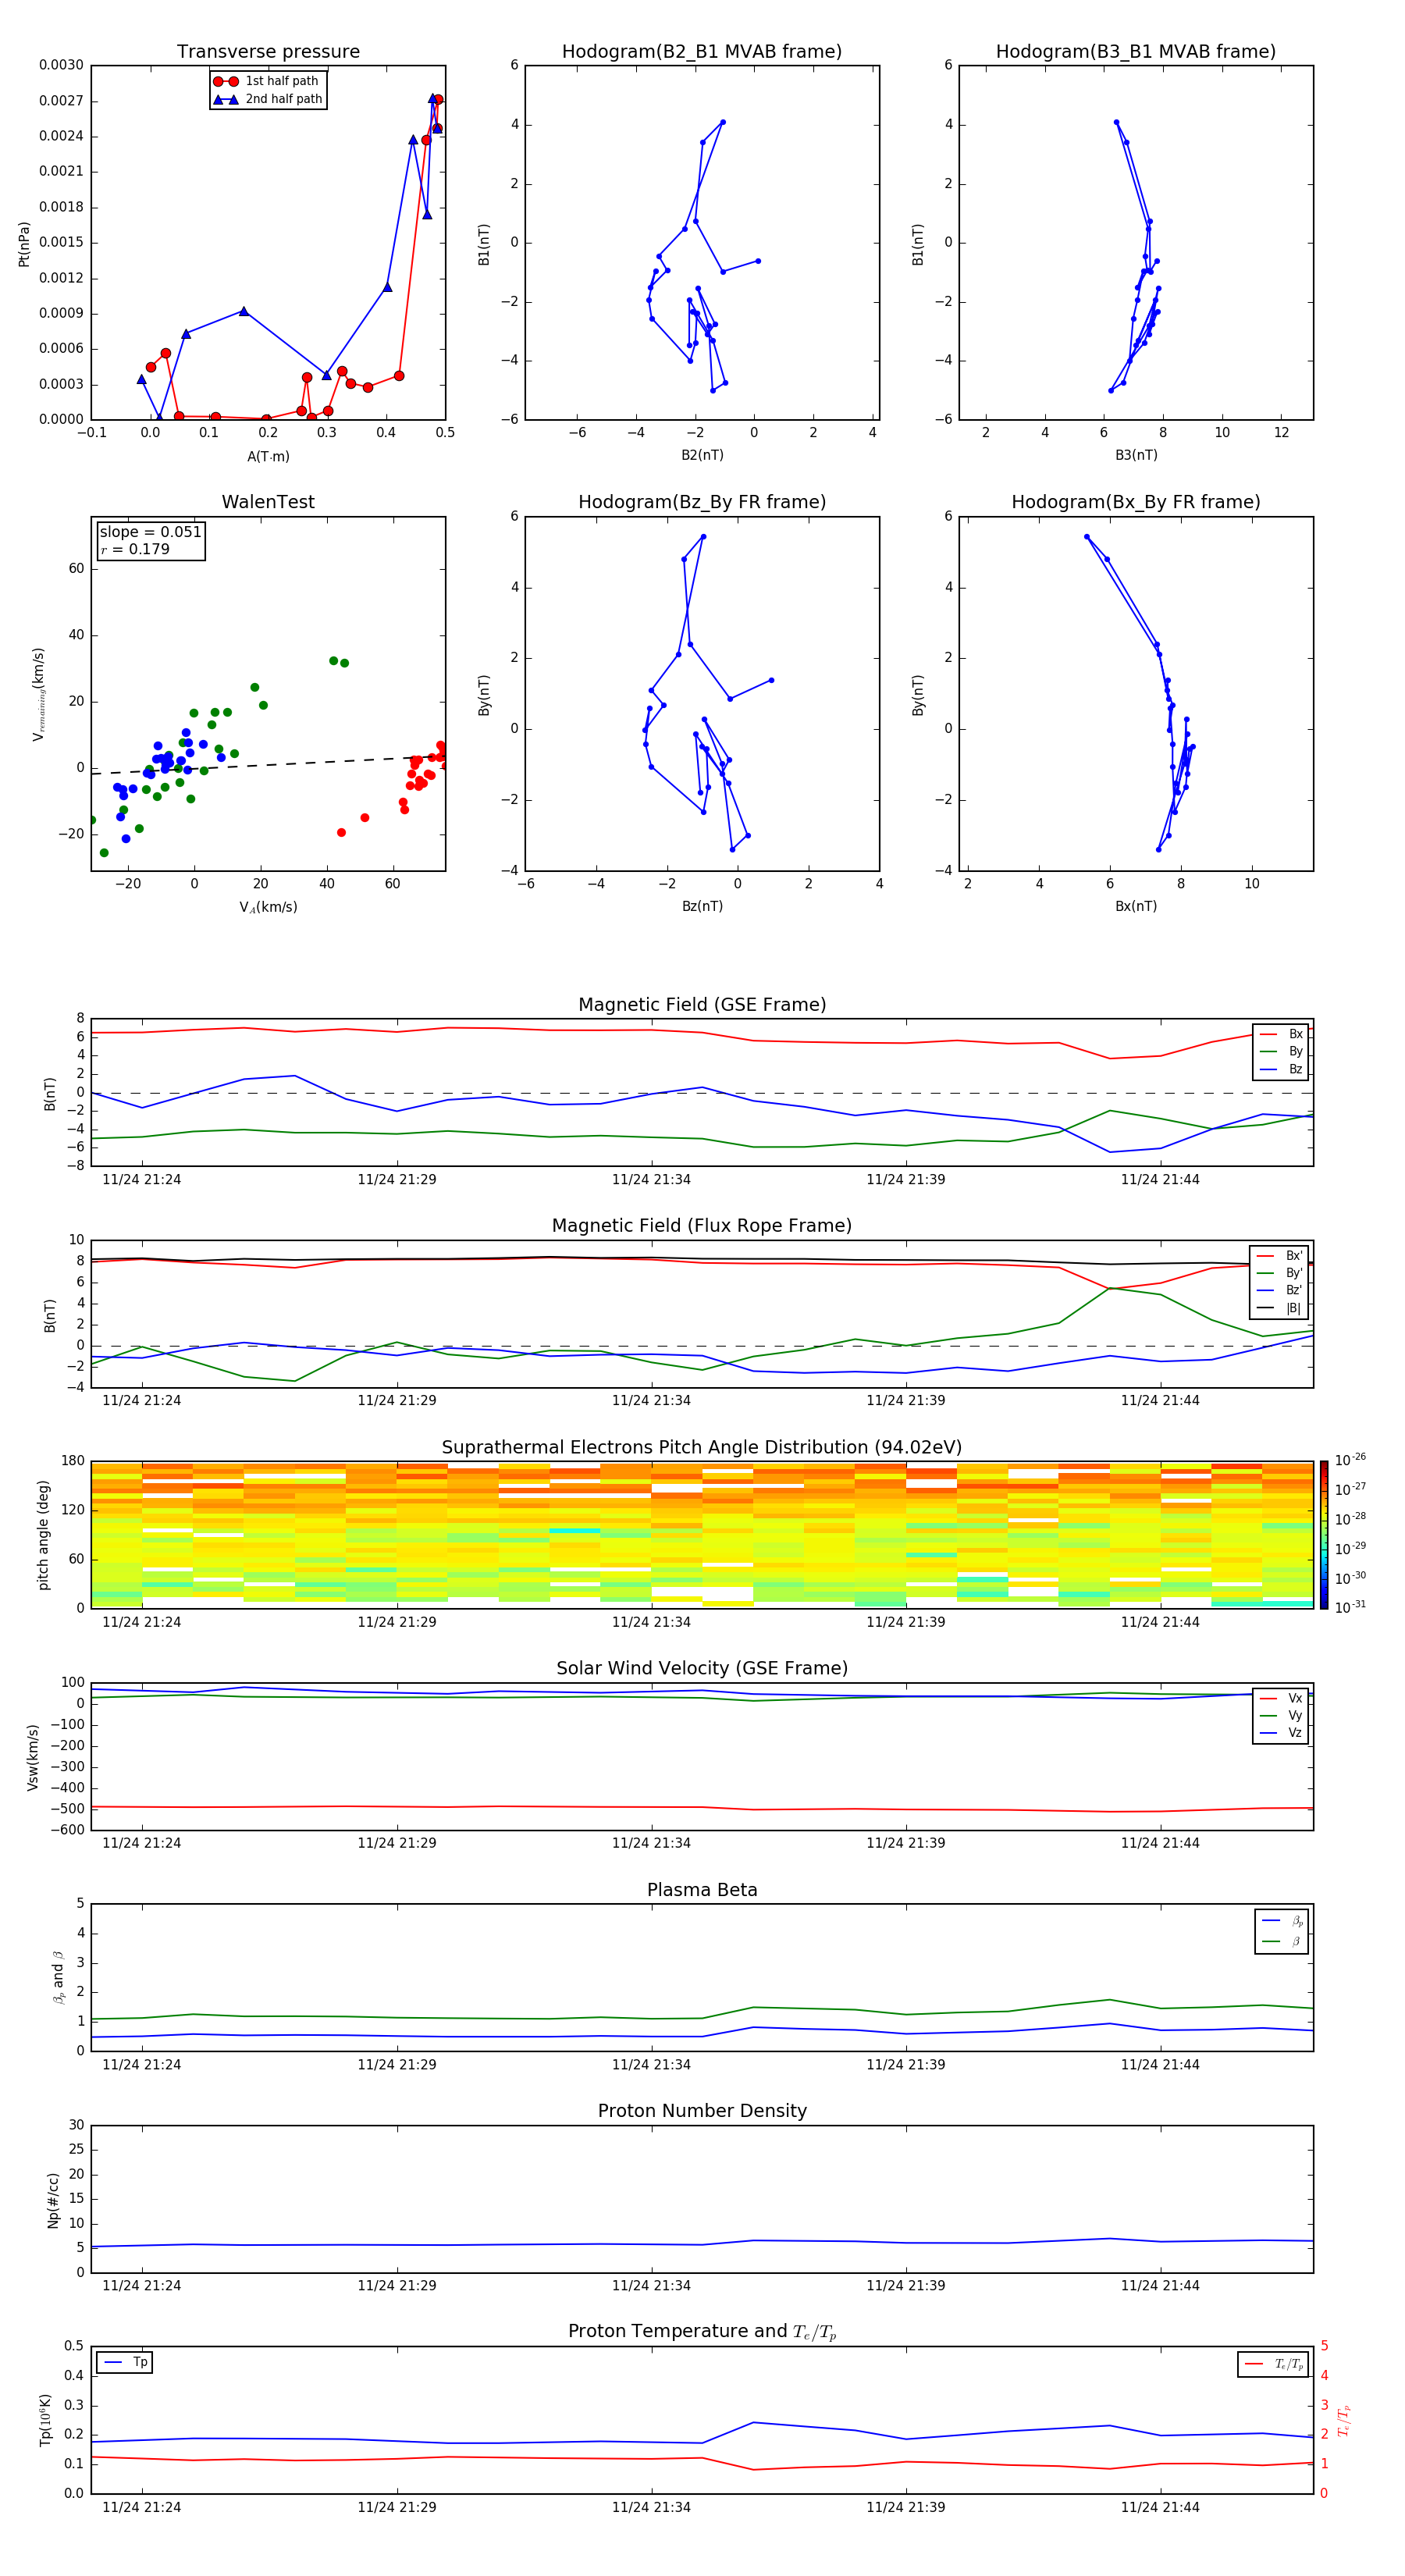Viewport: 1405px width, 2576px height.
Task: Click the 'Hodogram(Bx_By FR frame)' title
Action: [x=1136, y=502]
